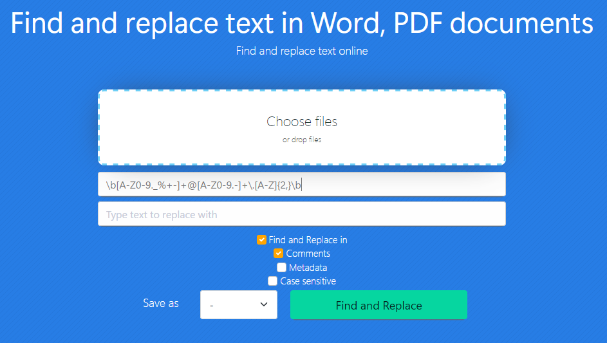Select the dash value in Save as box
The width and height of the screenshot is (607, 343).
[212, 306]
